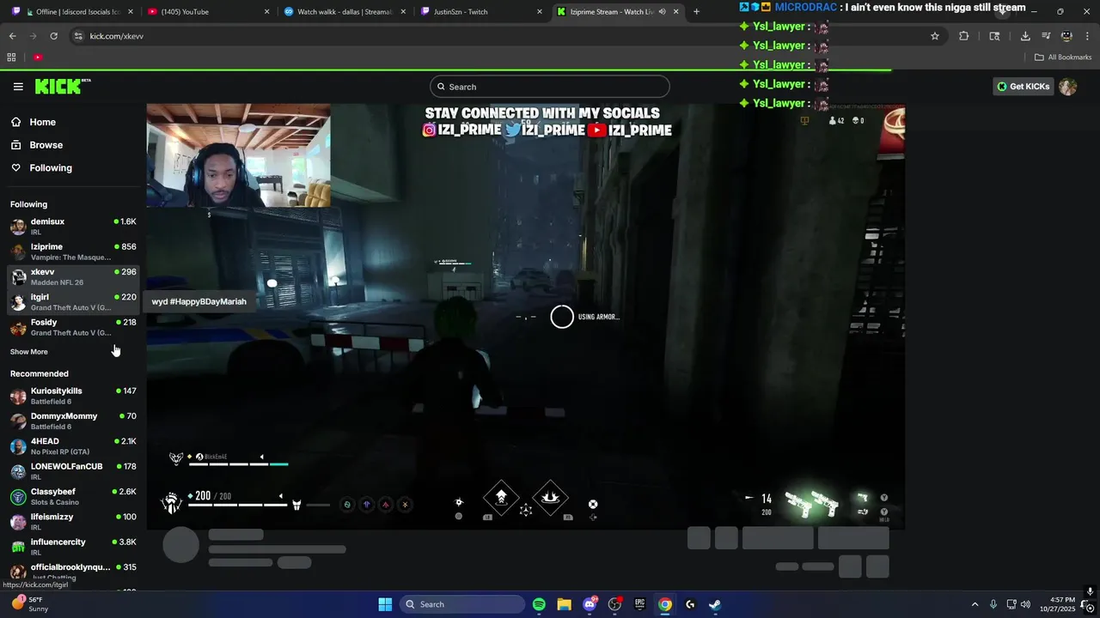Open itgirl channel from Following list
The image size is (1100, 618).
(73, 301)
